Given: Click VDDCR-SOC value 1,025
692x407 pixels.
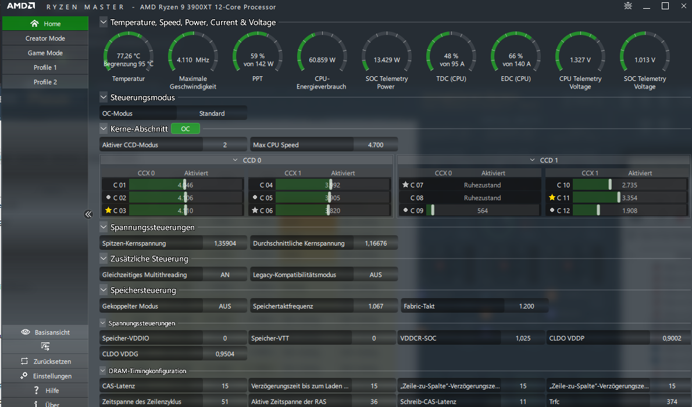Looking at the screenshot, I should (x=523, y=338).
